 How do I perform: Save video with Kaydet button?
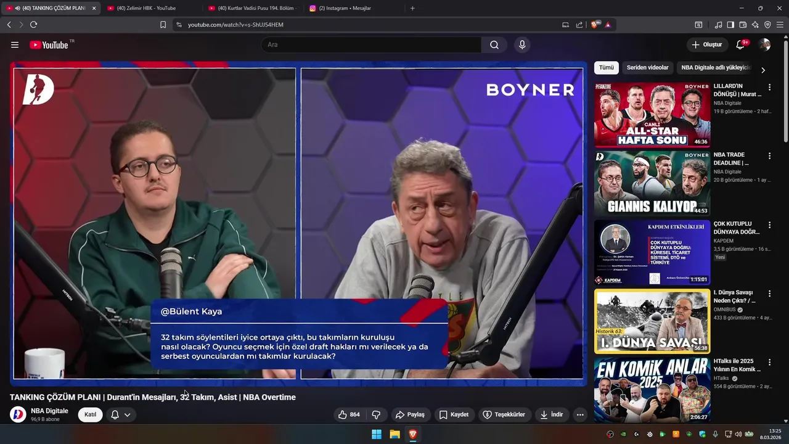(x=454, y=414)
